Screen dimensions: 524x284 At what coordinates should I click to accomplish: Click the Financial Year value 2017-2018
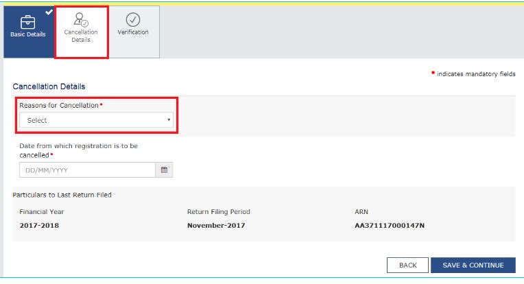point(39,226)
